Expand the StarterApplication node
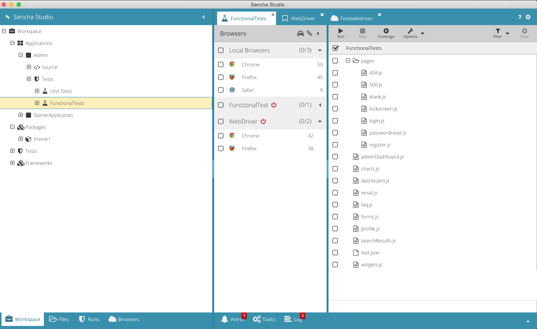This screenshot has width=537, height=329. point(21,115)
